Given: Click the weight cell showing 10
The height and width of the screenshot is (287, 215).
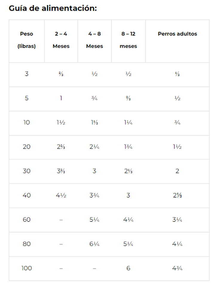Looking at the screenshot, I should (x=27, y=122).
